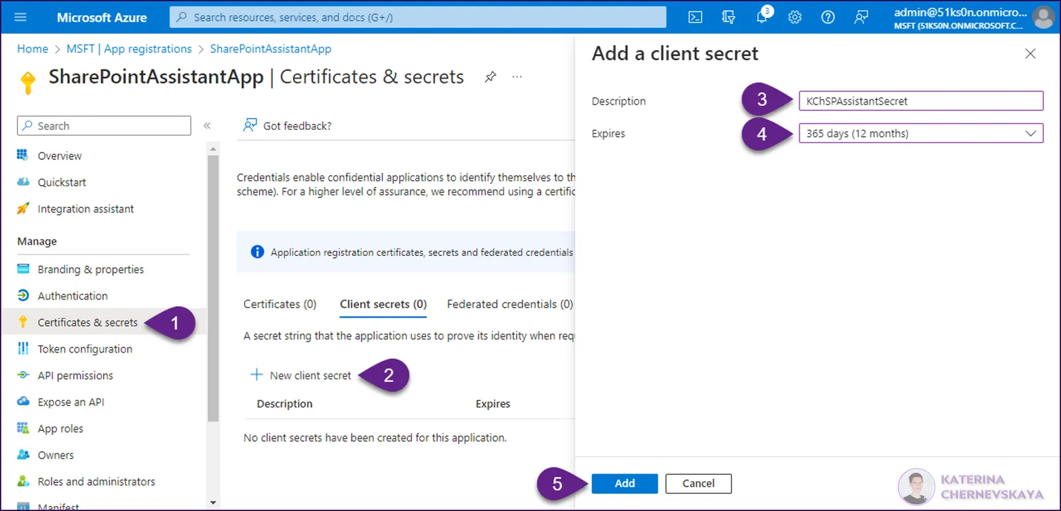Click the sidebar scroll down arrow
The image size is (1061, 511).
[x=213, y=502]
